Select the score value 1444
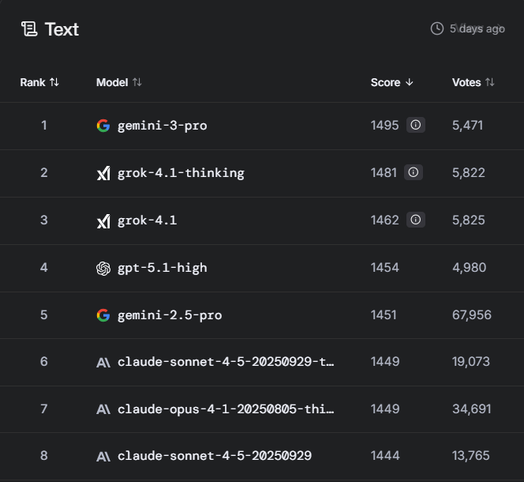The image size is (524, 482). click(x=385, y=456)
